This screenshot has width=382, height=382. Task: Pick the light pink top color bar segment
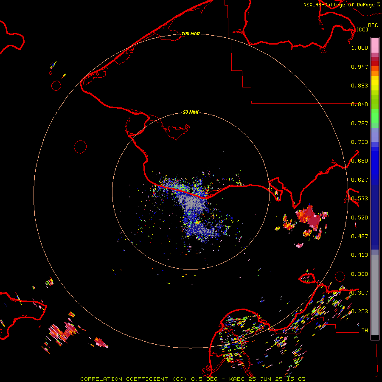coord(375,45)
